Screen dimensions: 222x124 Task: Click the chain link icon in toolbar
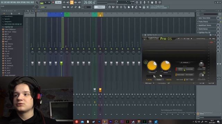pyautogui.click(x=76, y=7)
